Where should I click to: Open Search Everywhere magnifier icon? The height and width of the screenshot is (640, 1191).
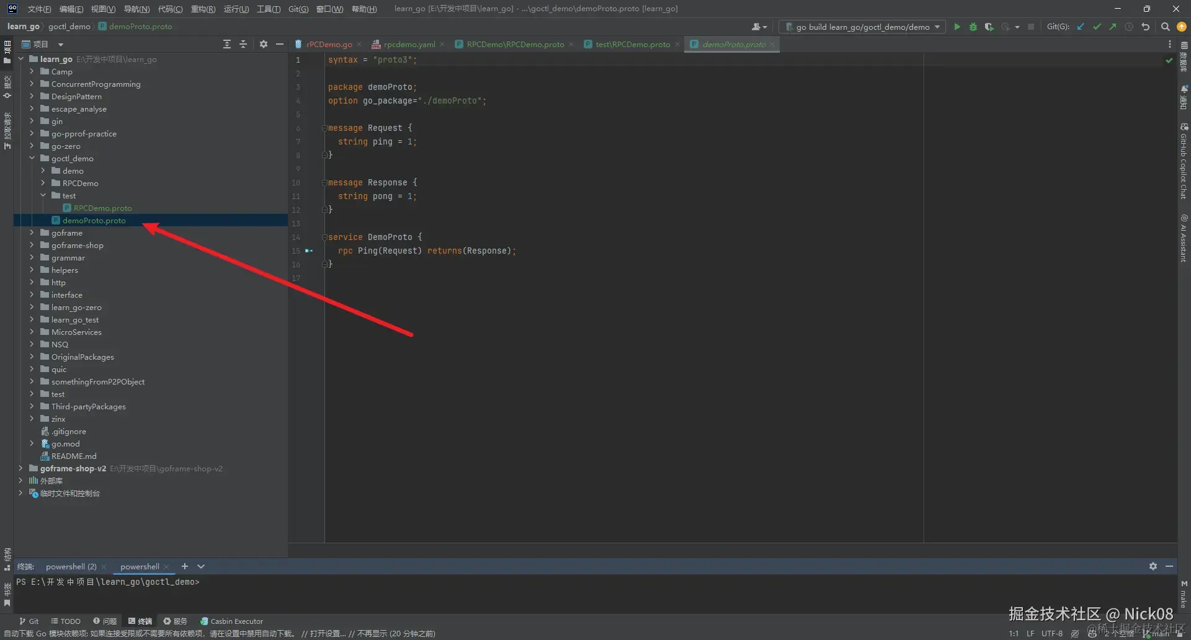1165,27
